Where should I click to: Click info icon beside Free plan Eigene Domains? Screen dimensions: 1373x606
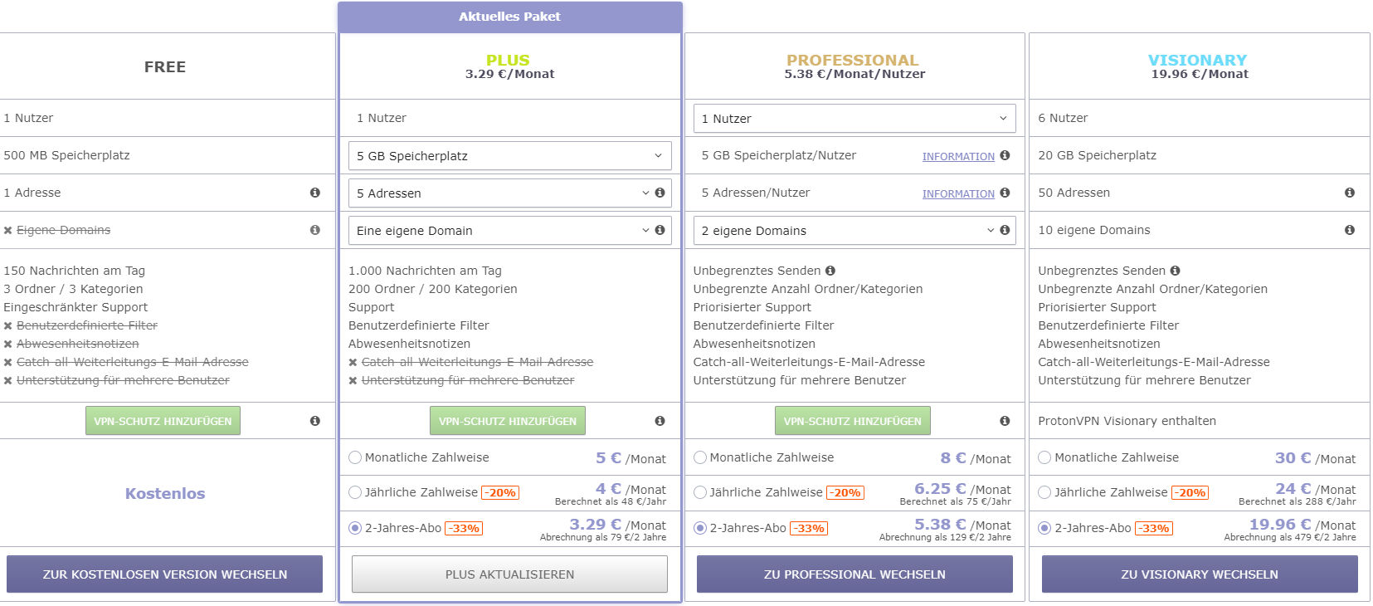(x=315, y=230)
